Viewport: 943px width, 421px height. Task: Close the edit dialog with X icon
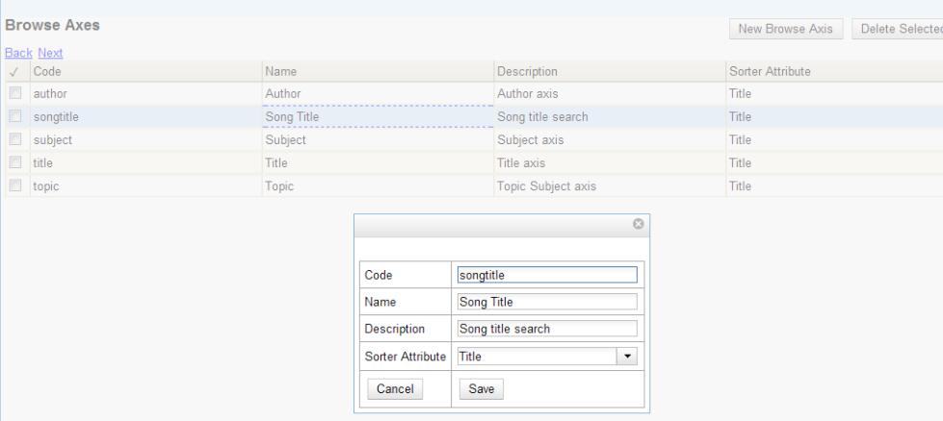[x=637, y=224]
